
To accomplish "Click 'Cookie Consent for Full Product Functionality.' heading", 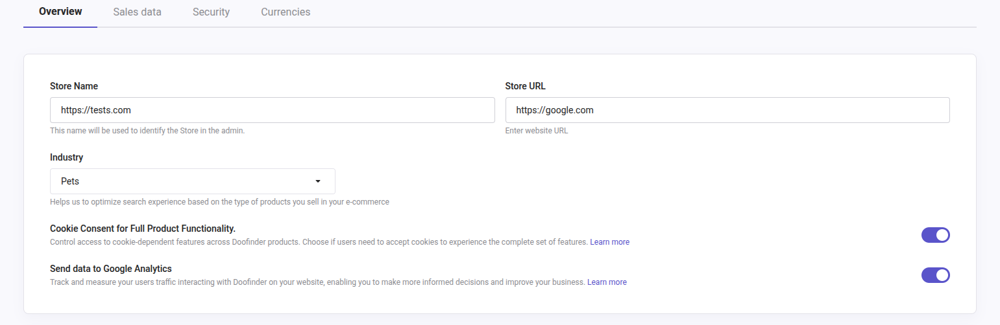I will pyautogui.click(x=143, y=229).
